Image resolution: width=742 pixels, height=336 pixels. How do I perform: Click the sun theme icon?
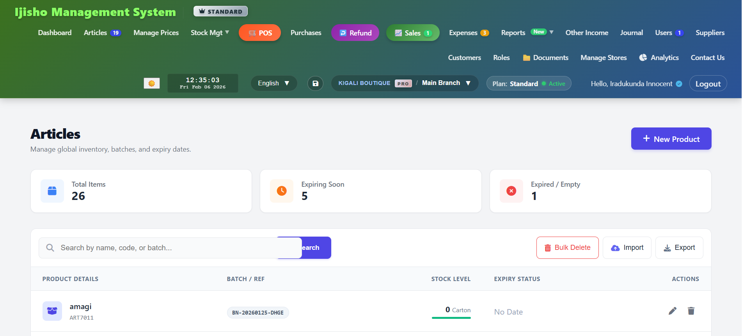152,83
